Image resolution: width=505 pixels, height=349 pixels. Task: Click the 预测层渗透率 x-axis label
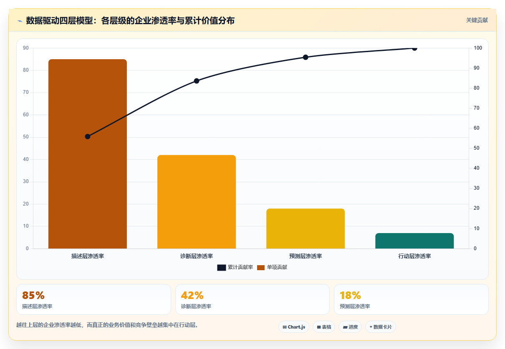[306, 256]
